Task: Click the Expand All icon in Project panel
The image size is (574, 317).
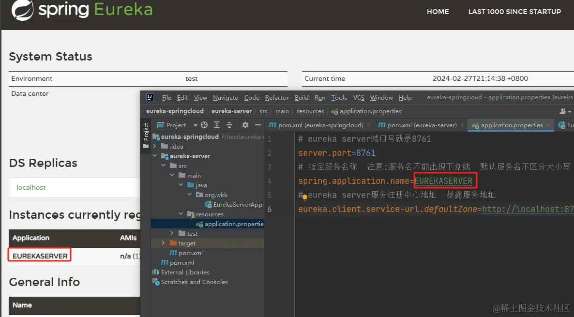Action: 217,125
